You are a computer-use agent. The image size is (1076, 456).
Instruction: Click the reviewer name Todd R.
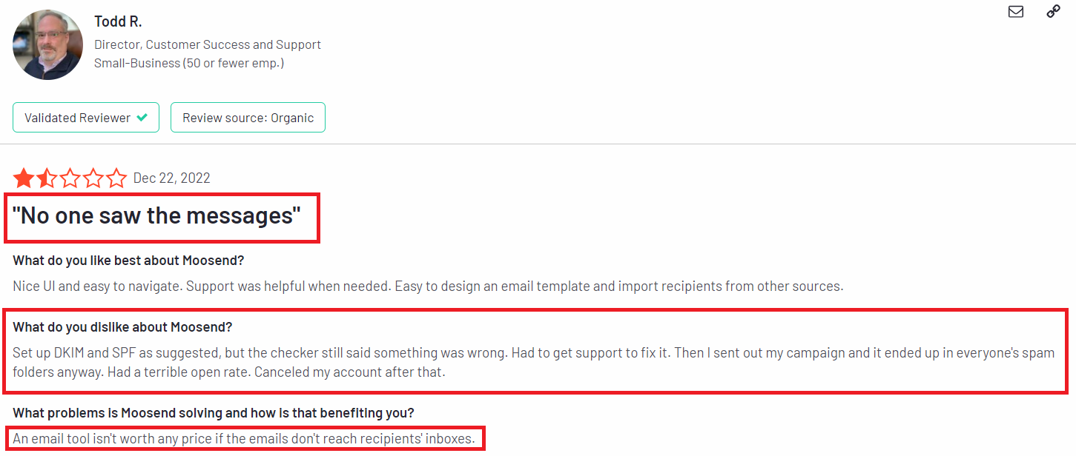pyautogui.click(x=118, y=21)
